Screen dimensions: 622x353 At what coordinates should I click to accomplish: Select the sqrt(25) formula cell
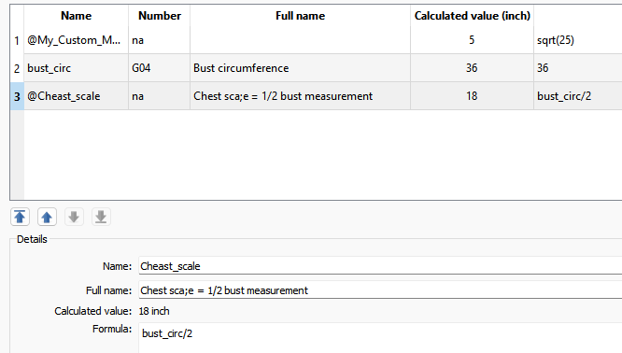point(578,40)
